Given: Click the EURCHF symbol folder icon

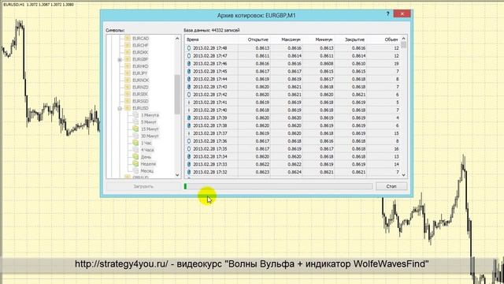Looking at the screenshot, I should (128, 46).
